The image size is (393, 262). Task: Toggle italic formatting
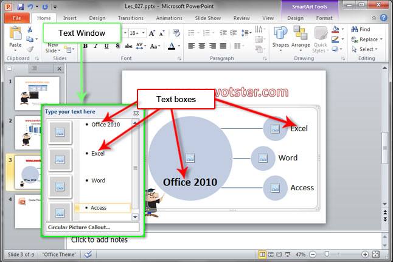tap(96, 46)
